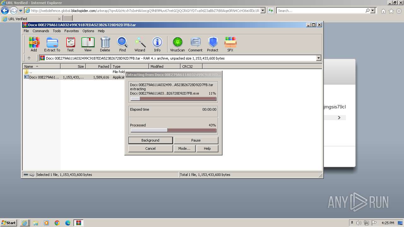The image size is (404, 227).
Task: Show hidden system tray icons
Action: coord(352,223)
